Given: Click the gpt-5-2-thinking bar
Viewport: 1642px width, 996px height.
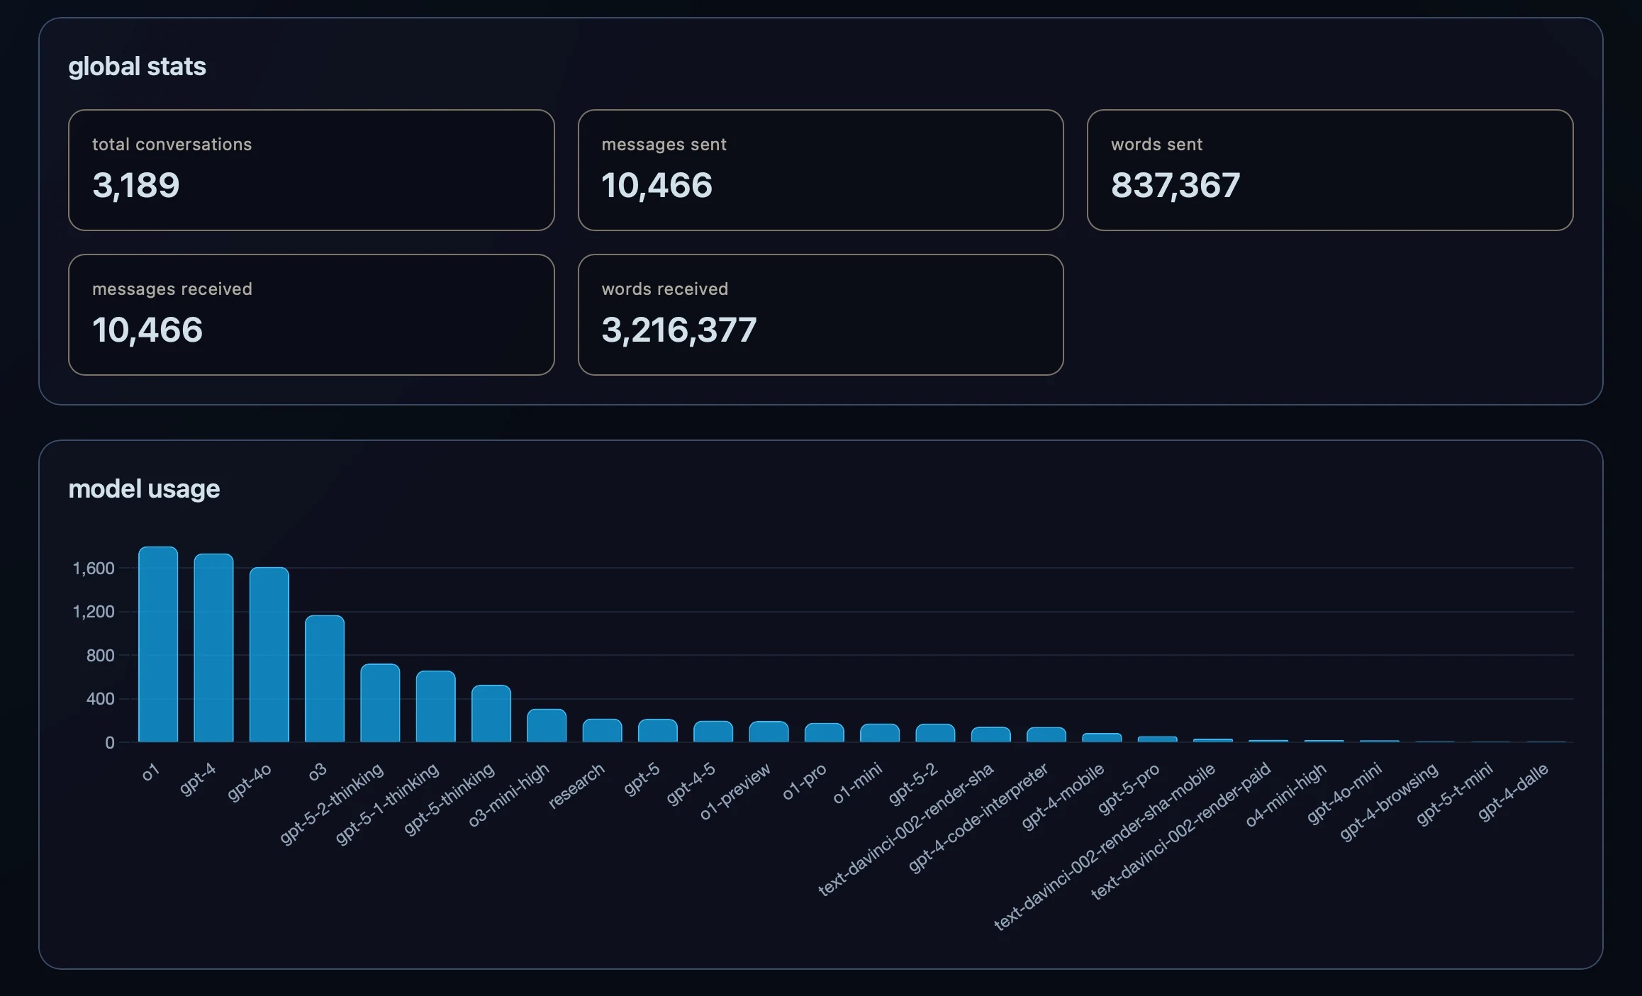Looking at the screenshot, I should [380, 703].
